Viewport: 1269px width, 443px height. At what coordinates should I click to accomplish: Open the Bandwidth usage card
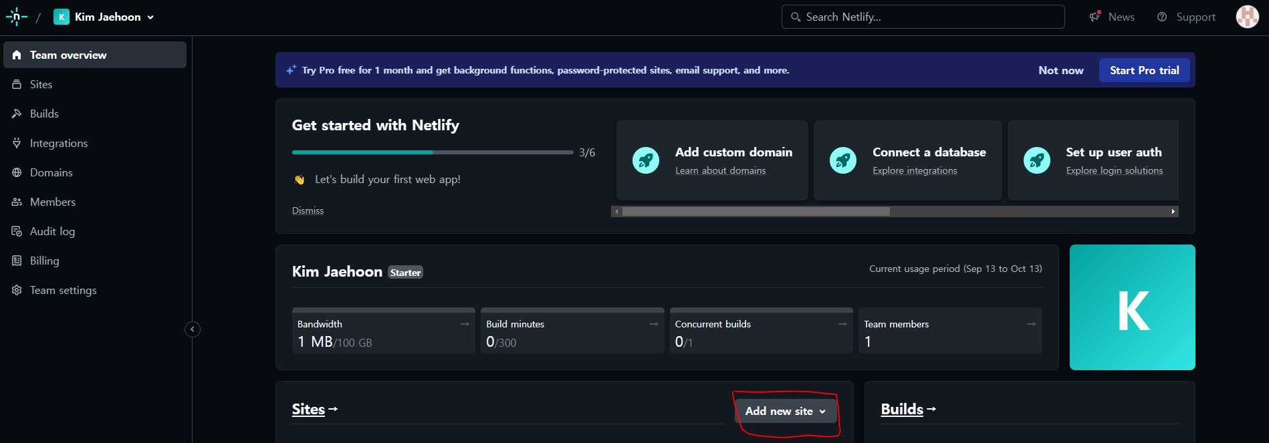(x=384, y=330)
